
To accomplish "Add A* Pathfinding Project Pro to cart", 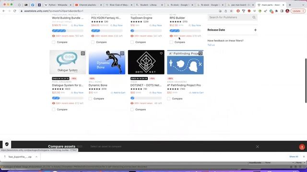I will tap(196, 93).
